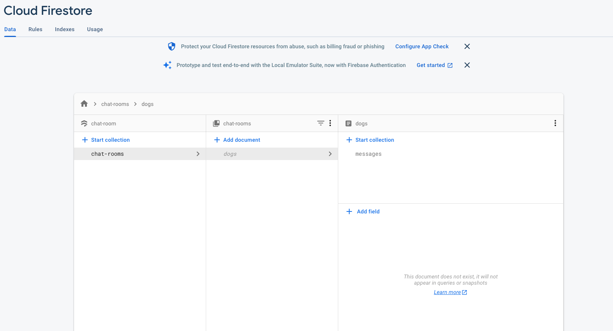Open the Get started link
This screenshot has width=613, height=331.
click(x=435, y=65)
